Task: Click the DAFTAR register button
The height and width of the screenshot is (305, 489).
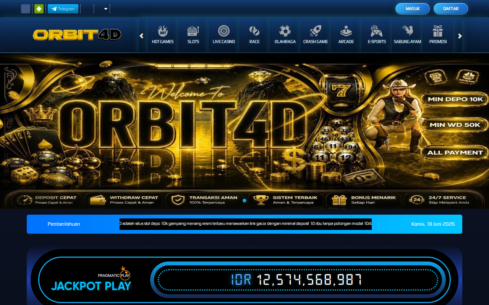Action: tap(451, 9)
